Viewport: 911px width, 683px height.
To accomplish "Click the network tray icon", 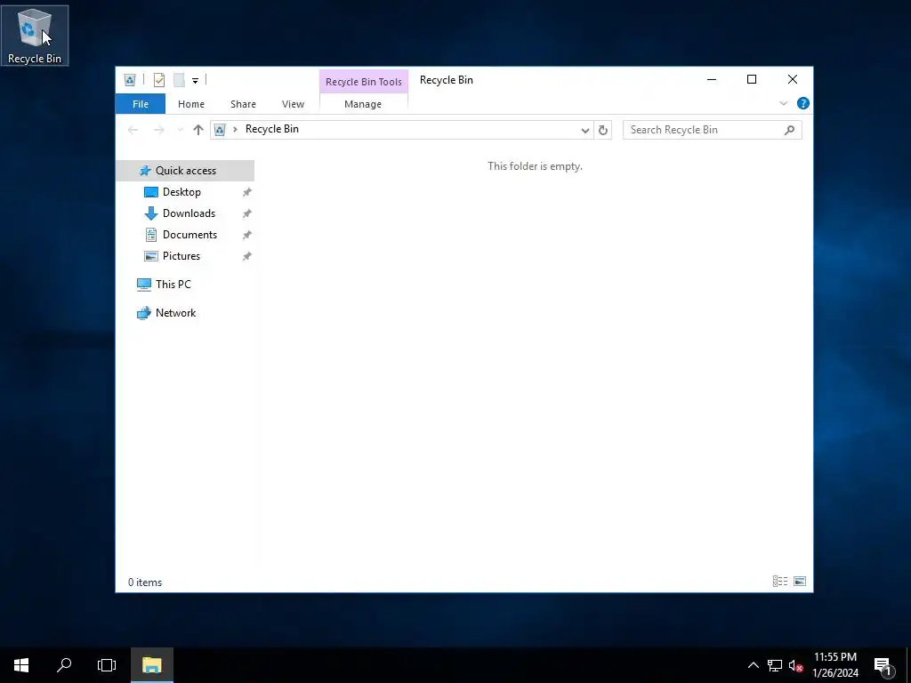I will pyautogui.click(x=775, y=665).
